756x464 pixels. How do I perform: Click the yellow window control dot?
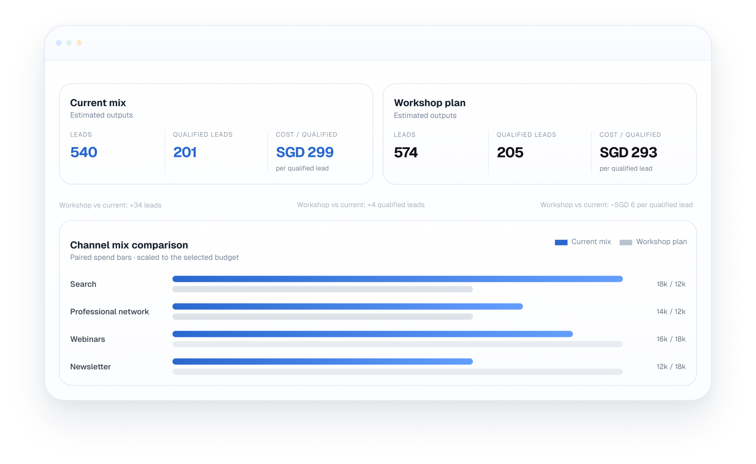point(79,43)
